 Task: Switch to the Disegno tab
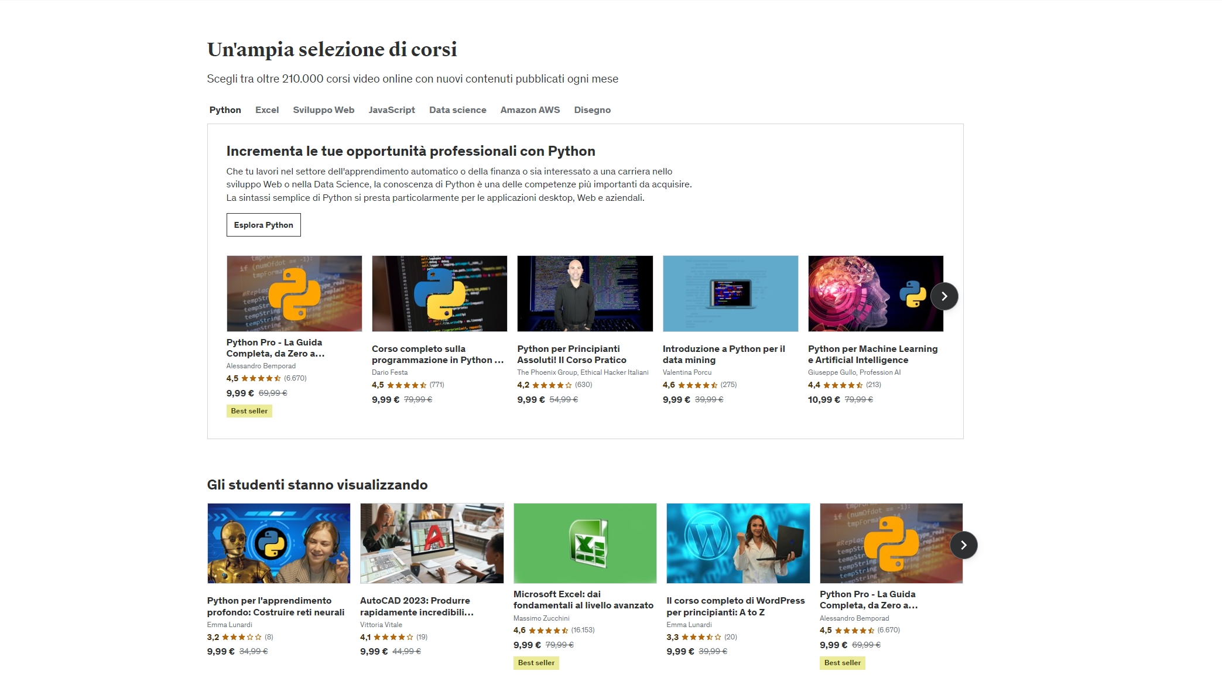(592, 110)
